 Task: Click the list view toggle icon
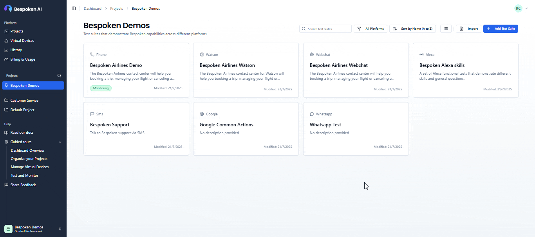coord(446,29)
